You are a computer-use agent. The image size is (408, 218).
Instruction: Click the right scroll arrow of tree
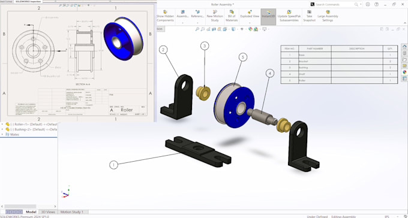(x=55, y=206)
